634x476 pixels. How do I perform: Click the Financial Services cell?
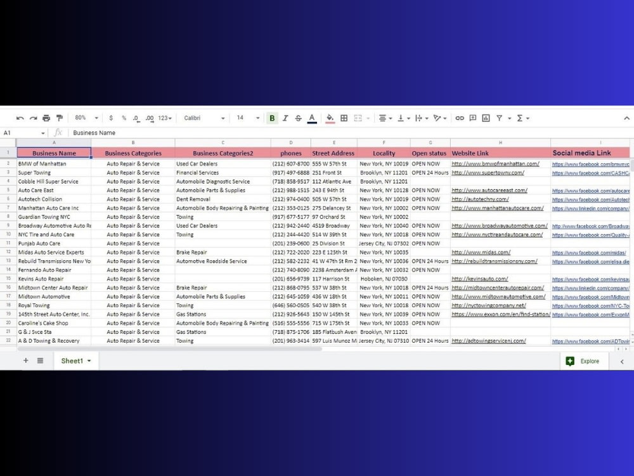(223, 173)
